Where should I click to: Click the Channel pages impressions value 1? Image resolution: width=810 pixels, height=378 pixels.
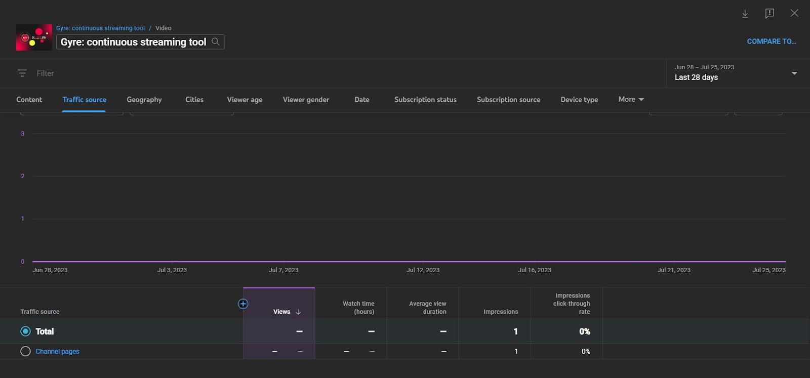coord(516,351)
